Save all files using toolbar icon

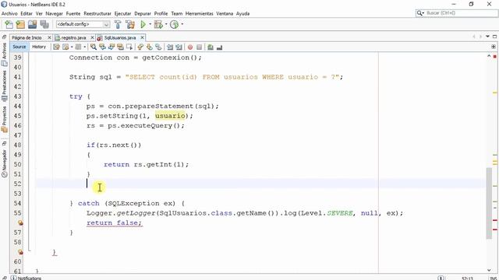pyautogui.click(x=44, y=24)
